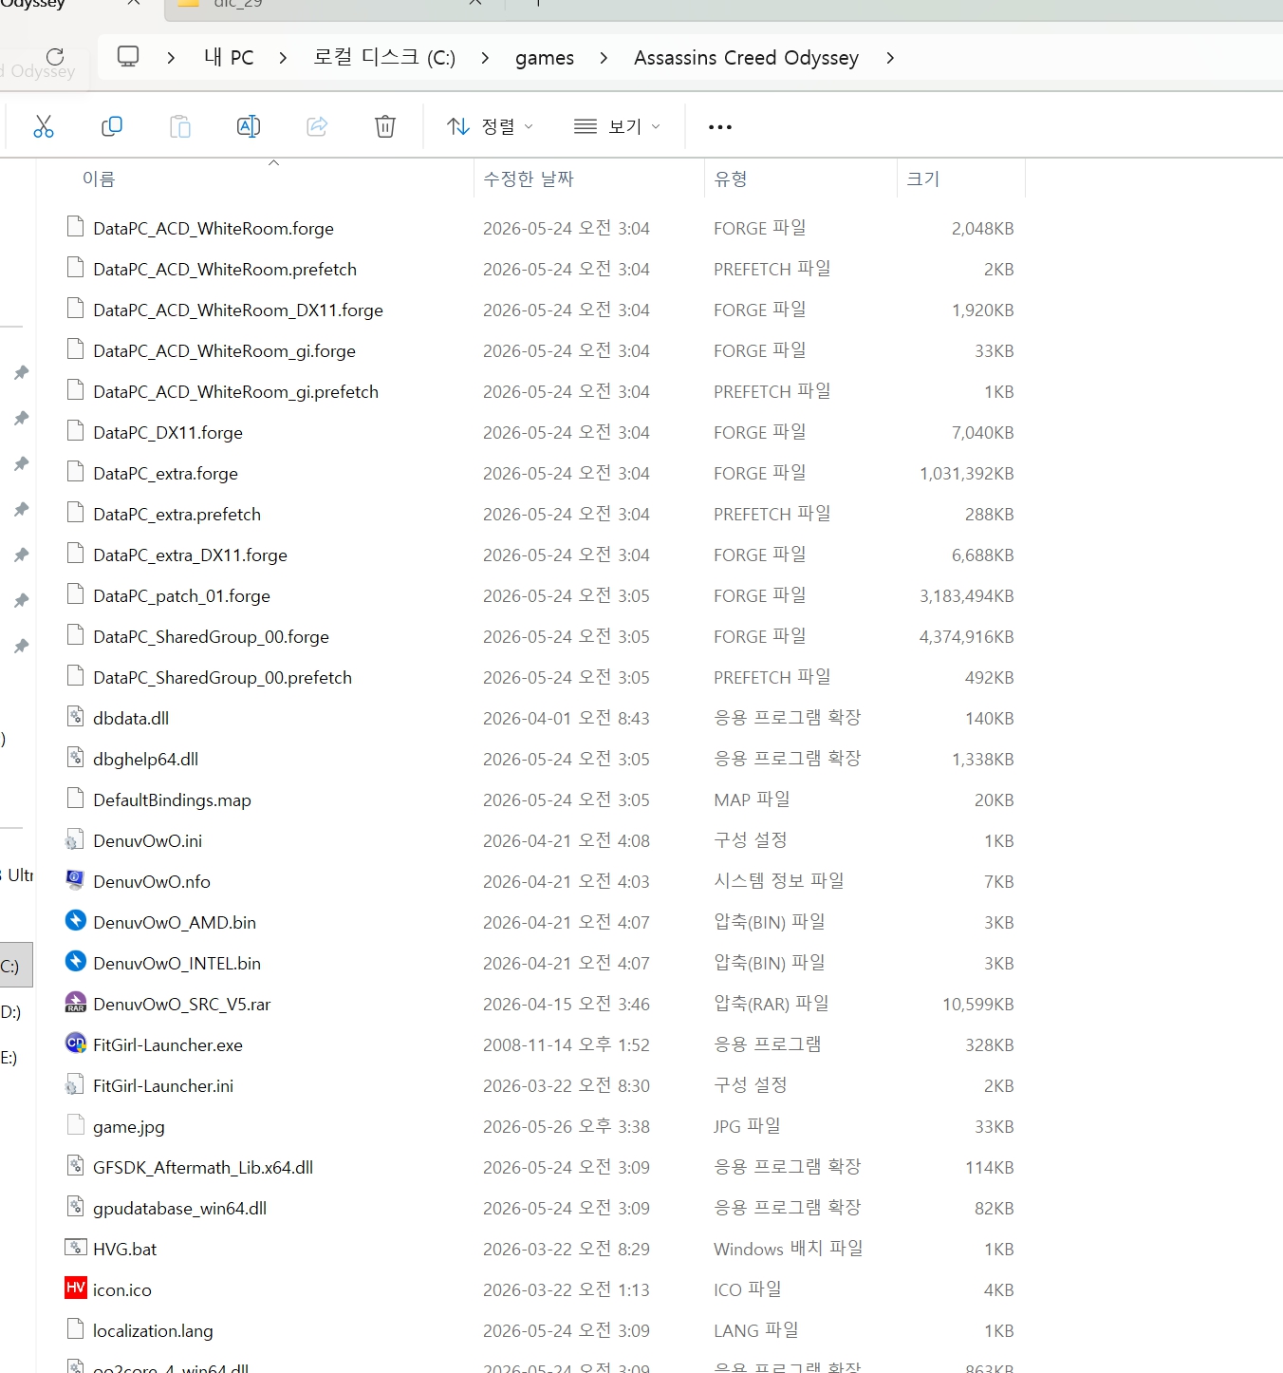Screen dimensions: 1283x1373
Task: Expand the chevron after the monitor icon
Action: [171, 58]
